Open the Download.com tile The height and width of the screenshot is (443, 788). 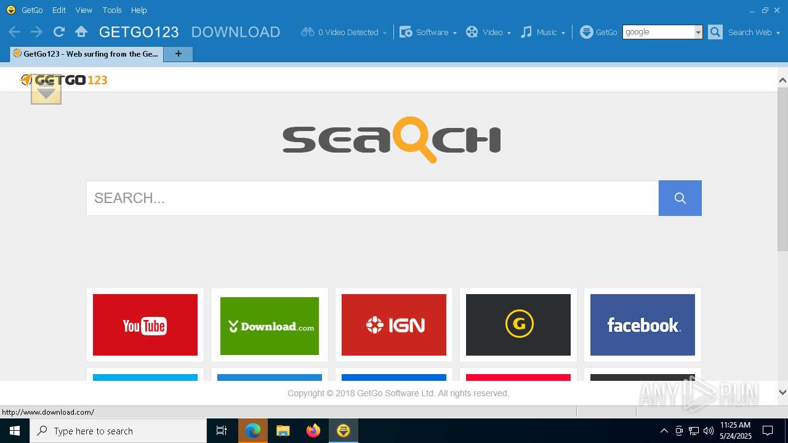[x=270, y=325]
